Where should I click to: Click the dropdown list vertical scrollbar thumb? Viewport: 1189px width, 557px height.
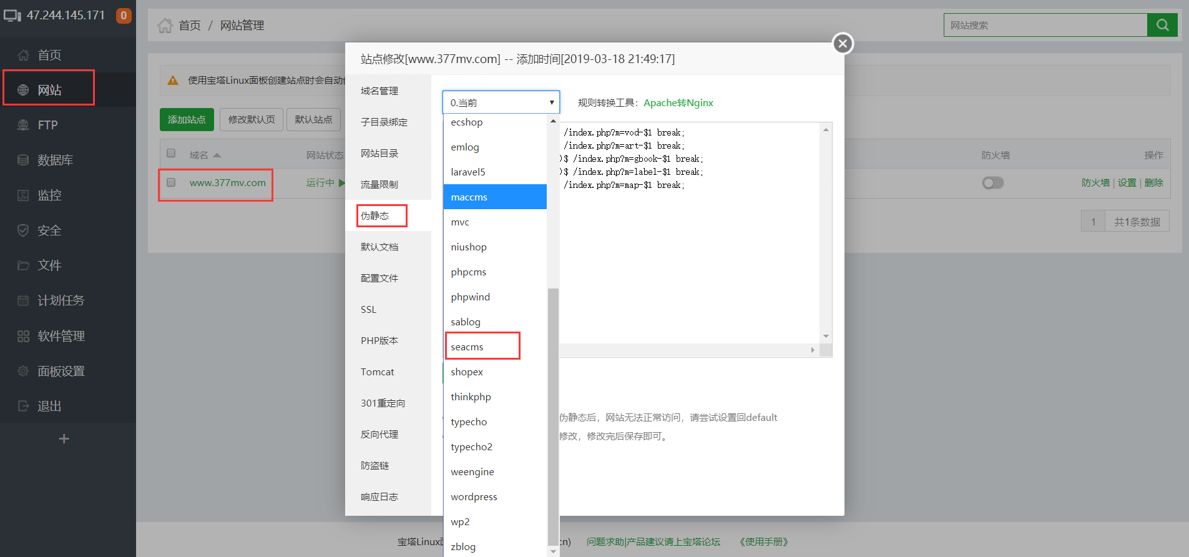[552, 417]
